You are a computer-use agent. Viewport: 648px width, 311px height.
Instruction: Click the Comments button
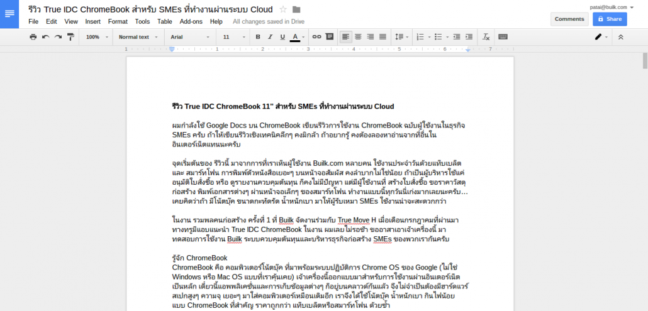569,19
